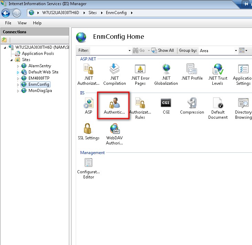Select Application Pools in the tree

(x=38, y=54)
